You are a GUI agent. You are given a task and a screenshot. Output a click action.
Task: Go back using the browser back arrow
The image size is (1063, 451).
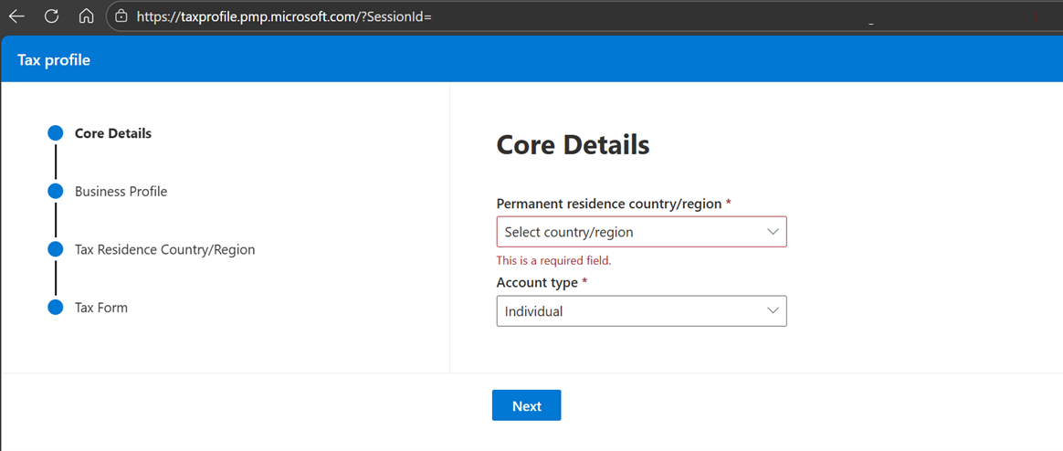16,16
